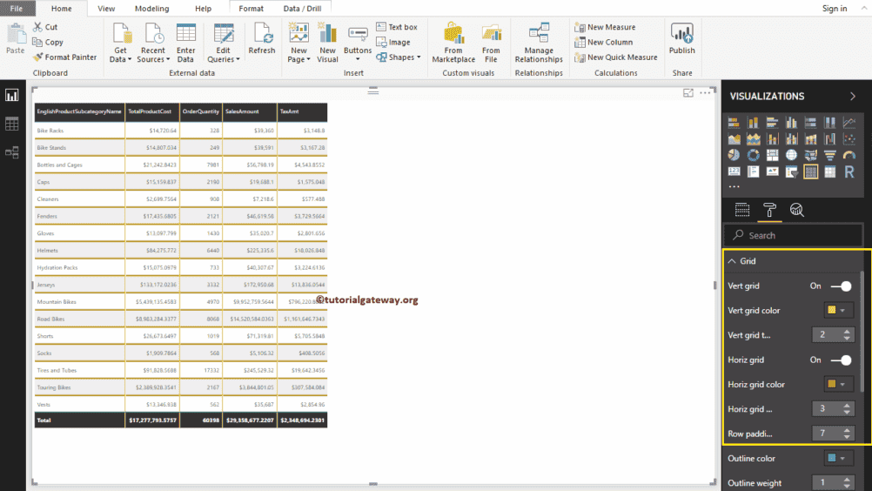The height and width of the screenshot is (491, 872).
Task: Open Horiz grid color picker
Action: (x=837, y=384)
